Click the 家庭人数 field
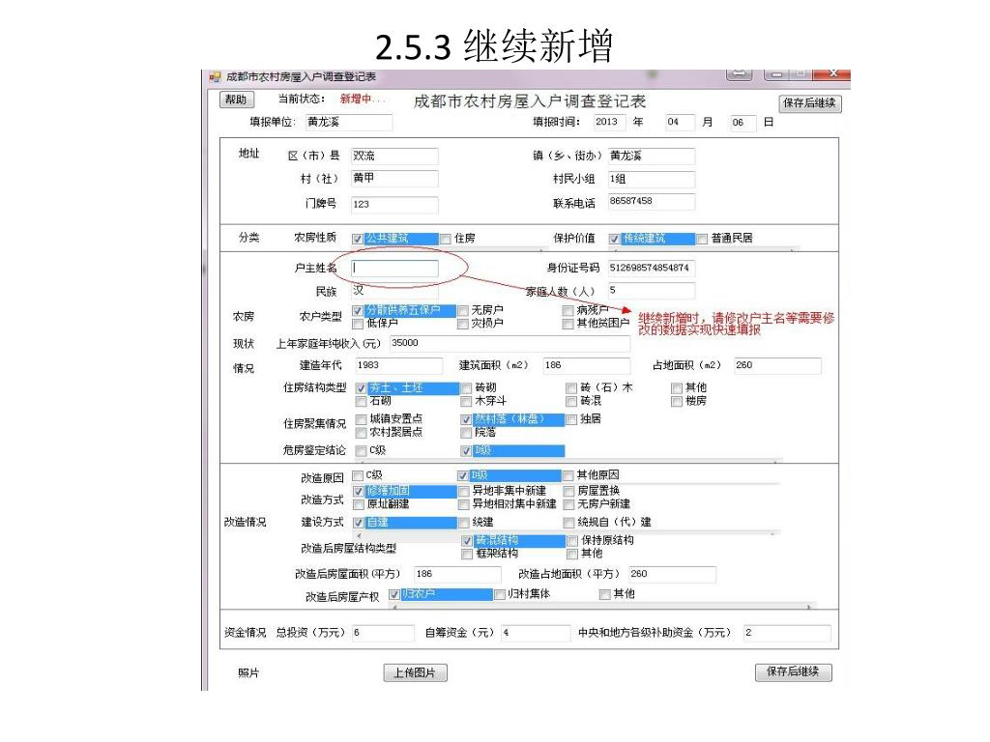The width and height of the screenshot is (990, 742). click(652, 290)
